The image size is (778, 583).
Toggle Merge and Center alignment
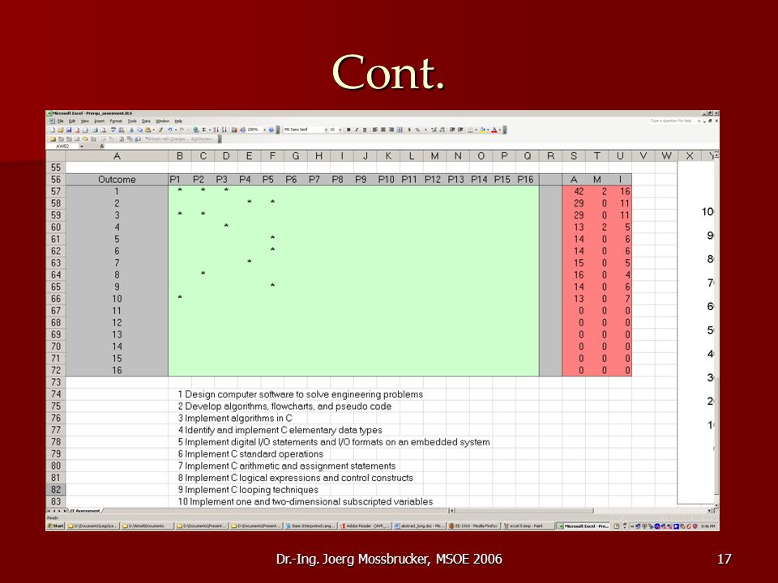[400, 130]
